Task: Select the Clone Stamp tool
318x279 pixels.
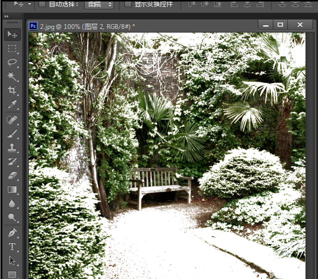Action: click(12, 148)
